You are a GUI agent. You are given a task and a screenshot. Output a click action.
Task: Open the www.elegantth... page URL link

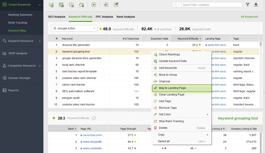pos(93,142)
